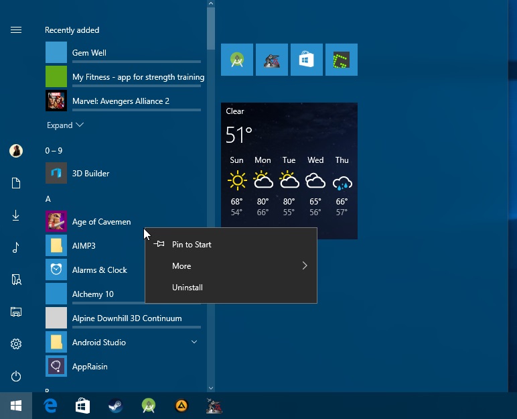
Task: Click Alpine Downhill 3D Continuum entry
Action: click(125, 318)
